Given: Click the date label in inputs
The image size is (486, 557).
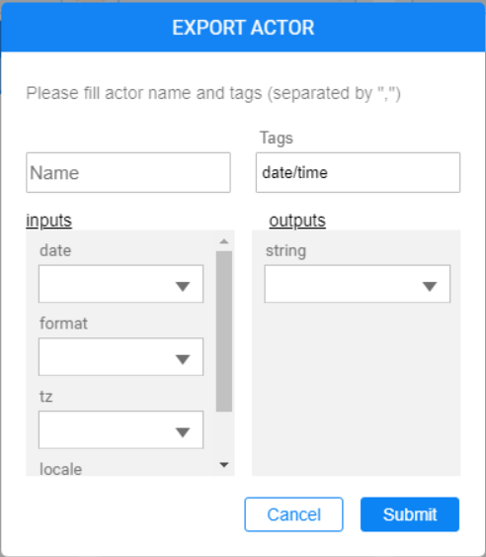Looking at the screenshot, I should (x=55, y=250).
